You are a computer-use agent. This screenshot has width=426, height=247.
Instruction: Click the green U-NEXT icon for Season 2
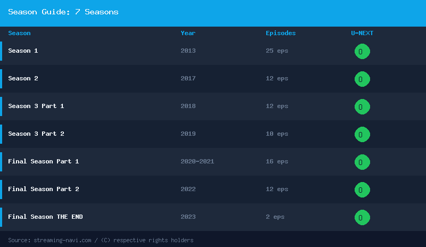(x=362, y=79)
